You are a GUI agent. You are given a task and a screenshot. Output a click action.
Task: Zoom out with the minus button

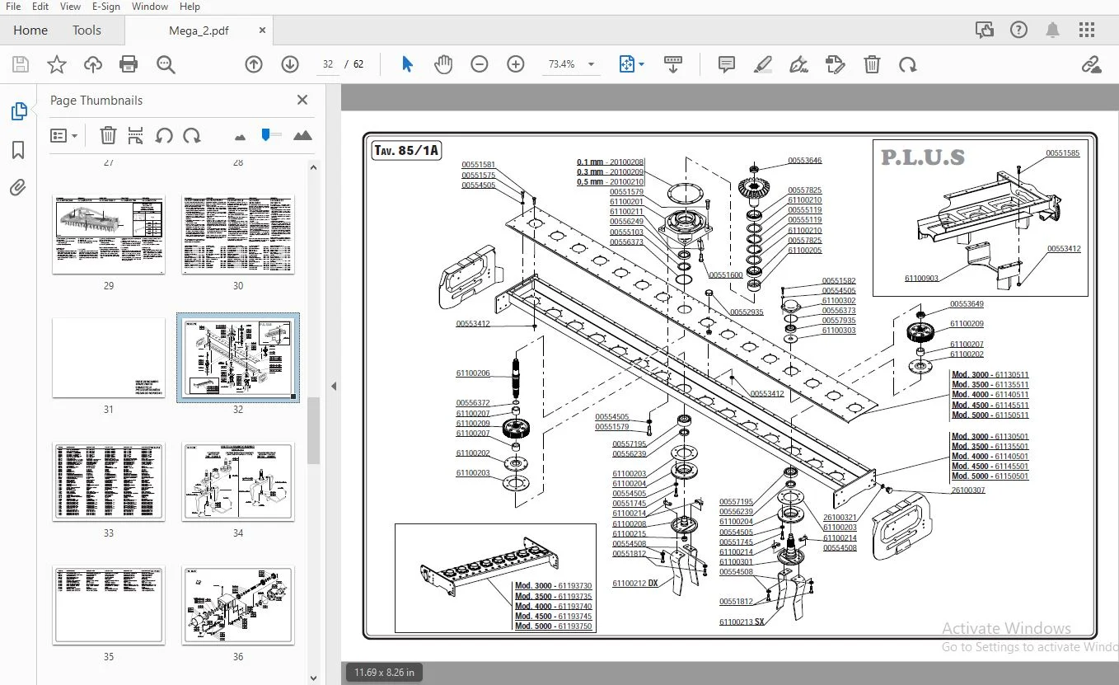(x=480, y=64)
